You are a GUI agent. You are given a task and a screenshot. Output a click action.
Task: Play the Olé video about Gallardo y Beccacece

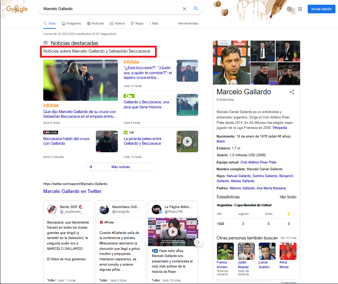(x=187, y=141)
